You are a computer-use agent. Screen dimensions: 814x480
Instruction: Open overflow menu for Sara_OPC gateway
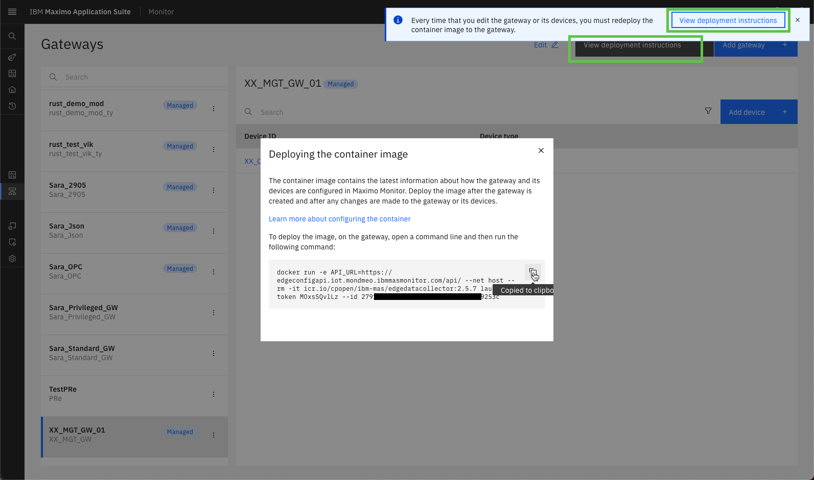[x=214, y=272]
